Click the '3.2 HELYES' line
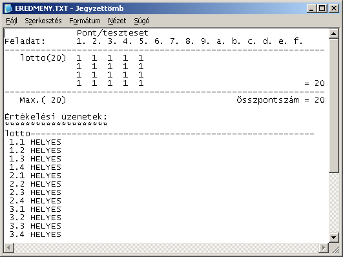The image size is (343, 257). pyautogui.click(x=35, y=218)
